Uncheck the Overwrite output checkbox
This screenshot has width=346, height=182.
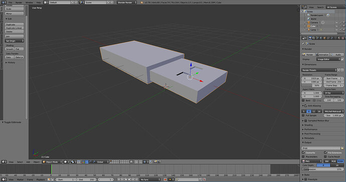pos(303,152)
